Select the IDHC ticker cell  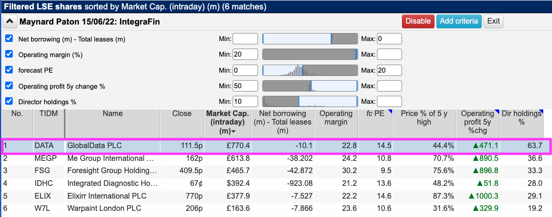(49, 183)
